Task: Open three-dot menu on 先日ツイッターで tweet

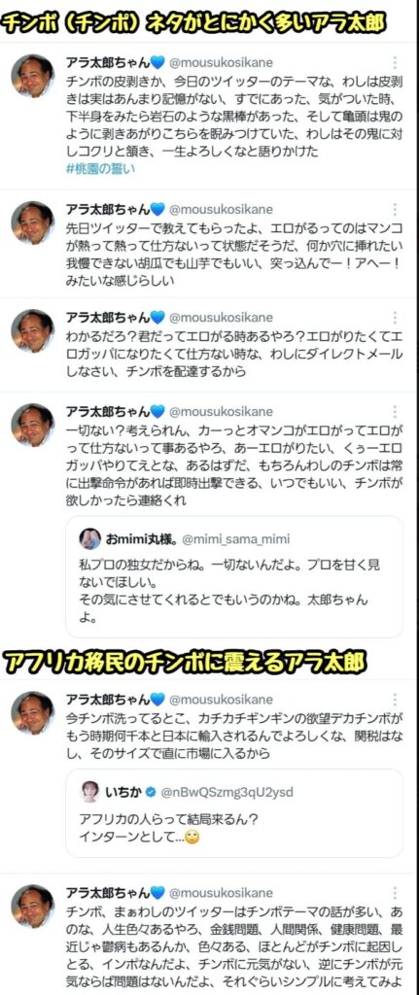Action: [395, 210]
